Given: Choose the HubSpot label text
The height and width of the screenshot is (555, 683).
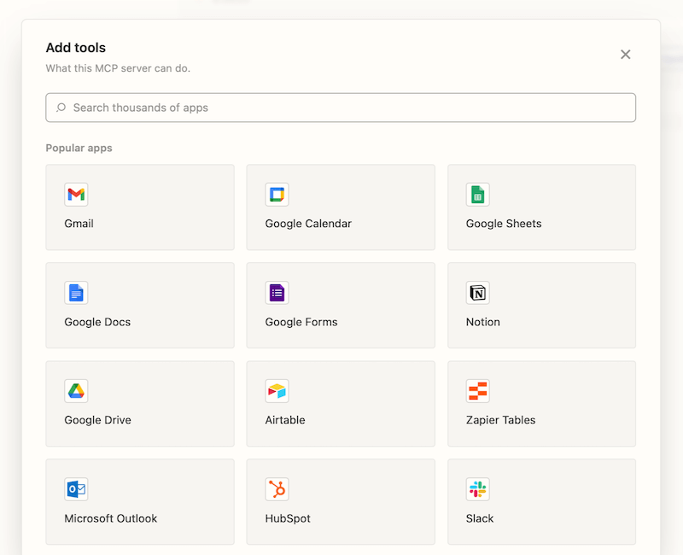Looking at the screenshot, I should (288, 518).
